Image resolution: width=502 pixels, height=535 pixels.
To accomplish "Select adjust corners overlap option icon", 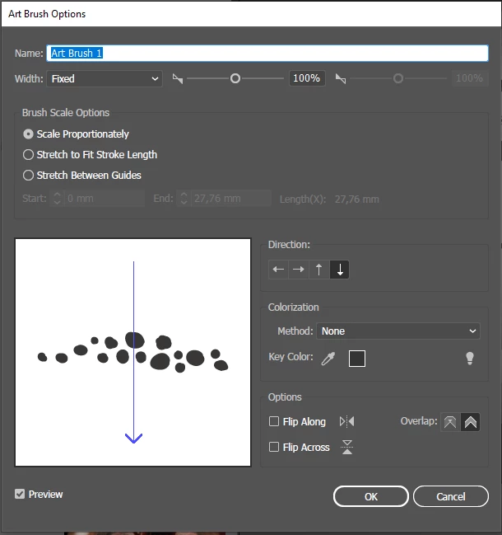I will [x=471, y=422].
